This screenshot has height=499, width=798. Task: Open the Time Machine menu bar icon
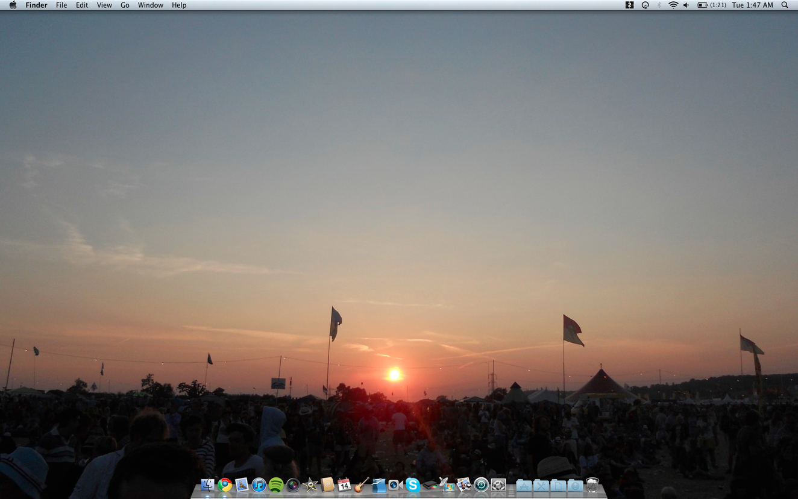point(645,5)
